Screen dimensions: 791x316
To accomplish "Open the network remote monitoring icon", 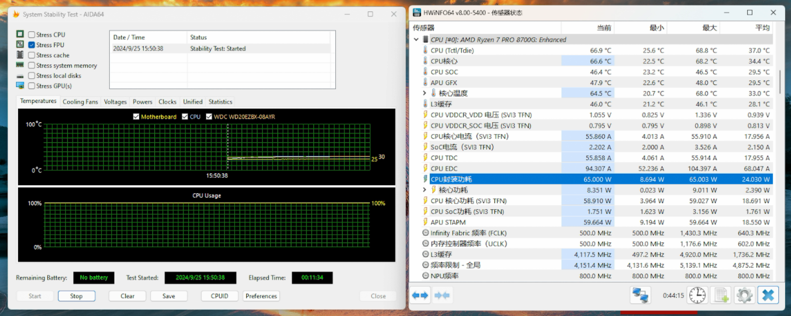I will click(641, 295).
